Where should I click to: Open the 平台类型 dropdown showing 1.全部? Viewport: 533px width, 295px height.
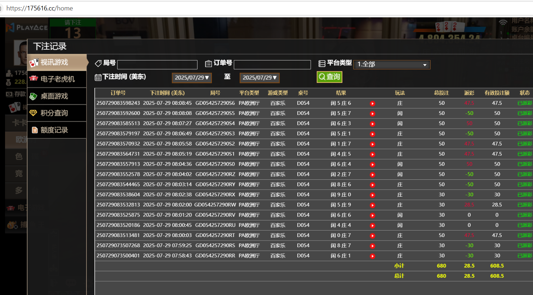click(392, 64)
